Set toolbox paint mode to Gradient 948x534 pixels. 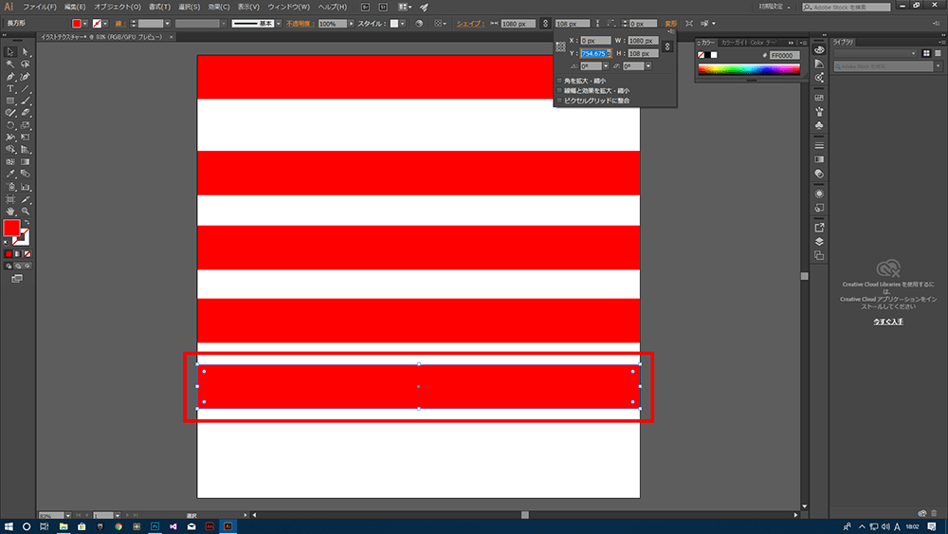[18, 254]
